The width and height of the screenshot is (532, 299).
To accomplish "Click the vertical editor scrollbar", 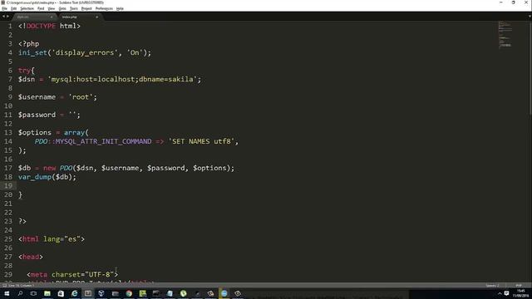I will tap(530, 68).
